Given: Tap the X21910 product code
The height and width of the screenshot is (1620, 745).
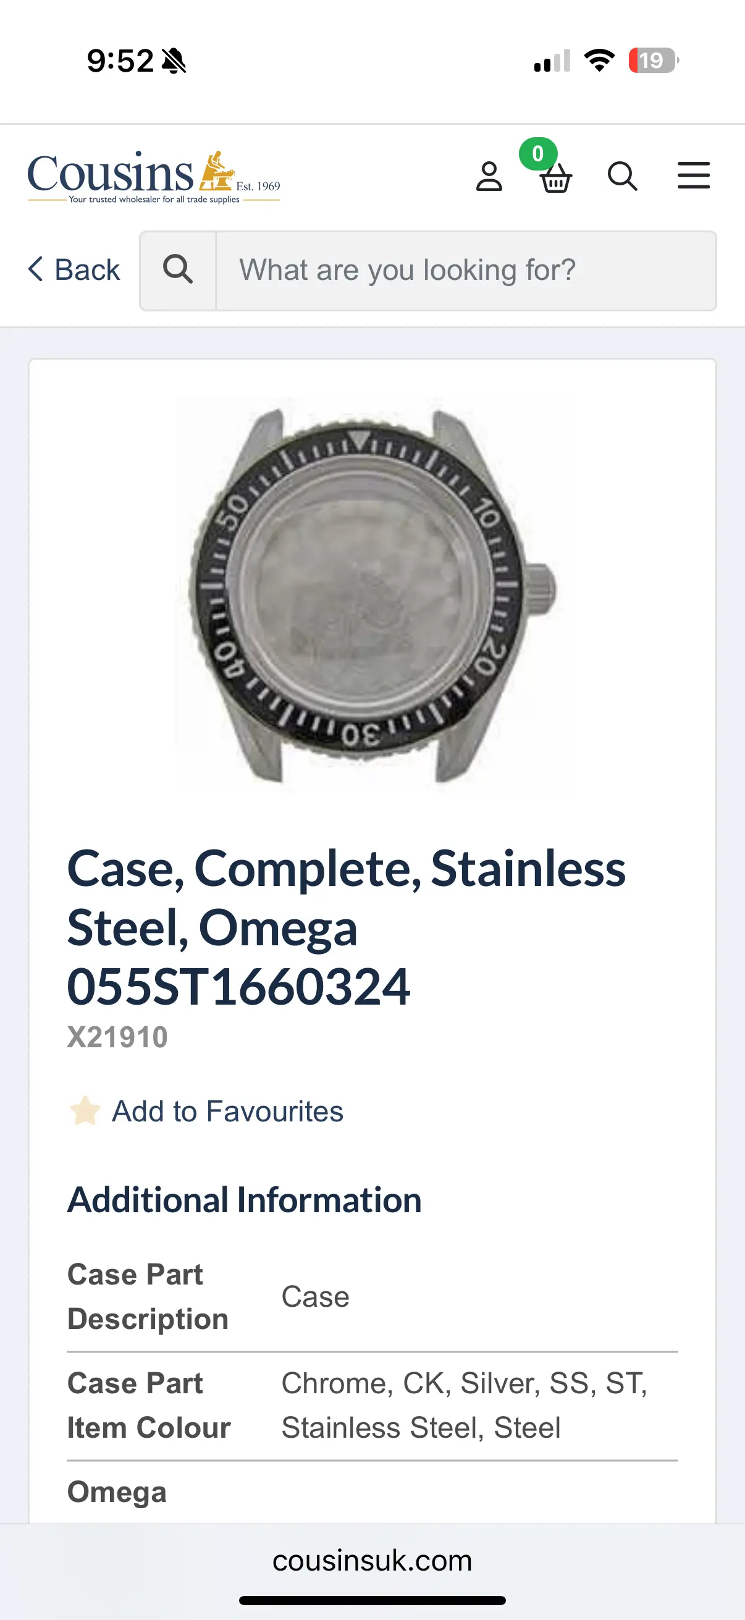Looking at the screenshot, I should pos(117,1037).
